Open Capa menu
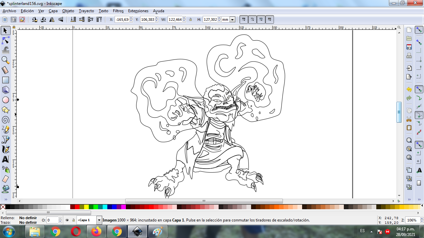The width and height of the screenshot is (424, 238). (x=53, y=11)
